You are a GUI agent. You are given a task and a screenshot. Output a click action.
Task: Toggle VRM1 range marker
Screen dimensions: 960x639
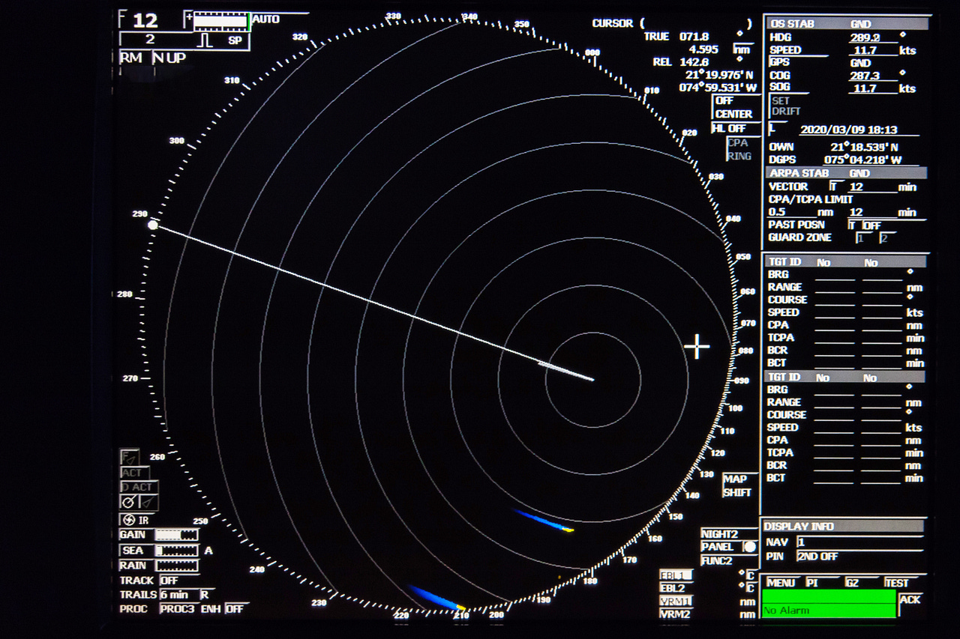point(676,601)
